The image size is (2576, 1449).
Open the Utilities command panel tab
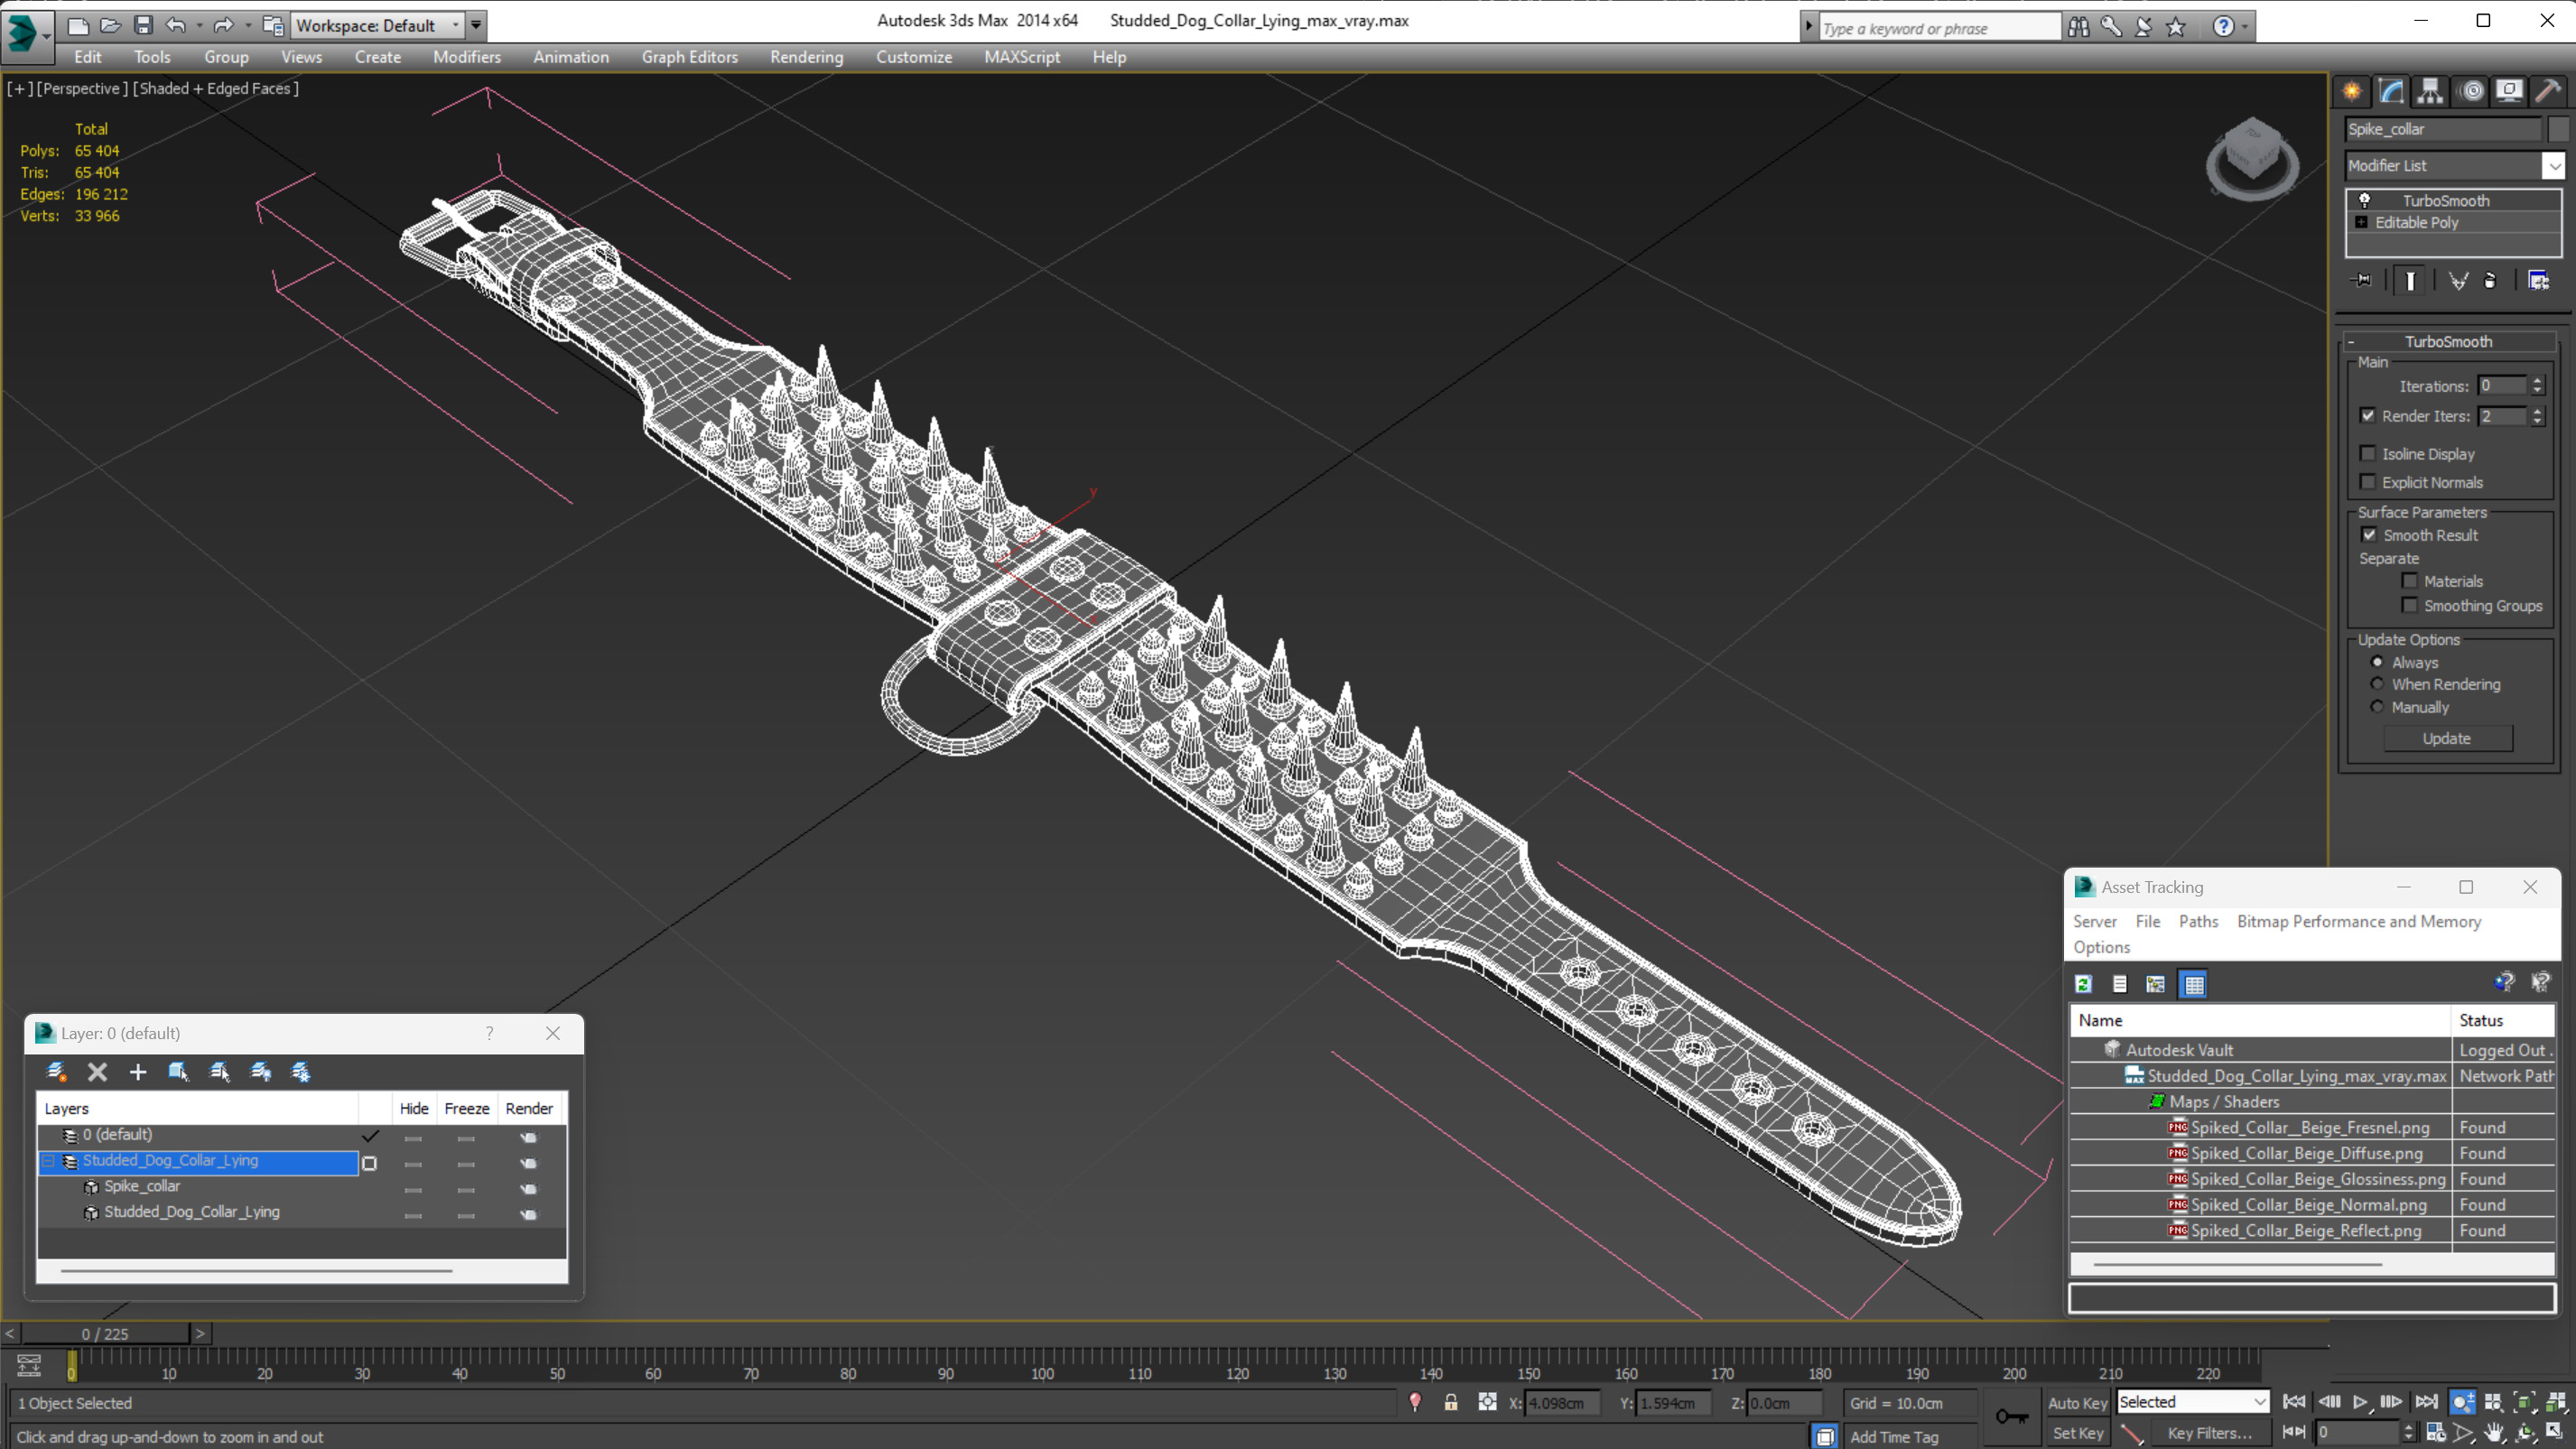click(2549, 91)
